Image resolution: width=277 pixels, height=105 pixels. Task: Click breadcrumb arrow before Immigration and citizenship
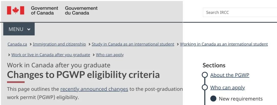[31, 44]
